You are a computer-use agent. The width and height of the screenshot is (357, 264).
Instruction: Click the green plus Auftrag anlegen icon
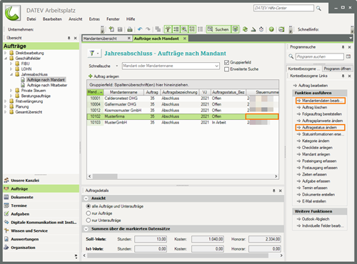(91, 76)
